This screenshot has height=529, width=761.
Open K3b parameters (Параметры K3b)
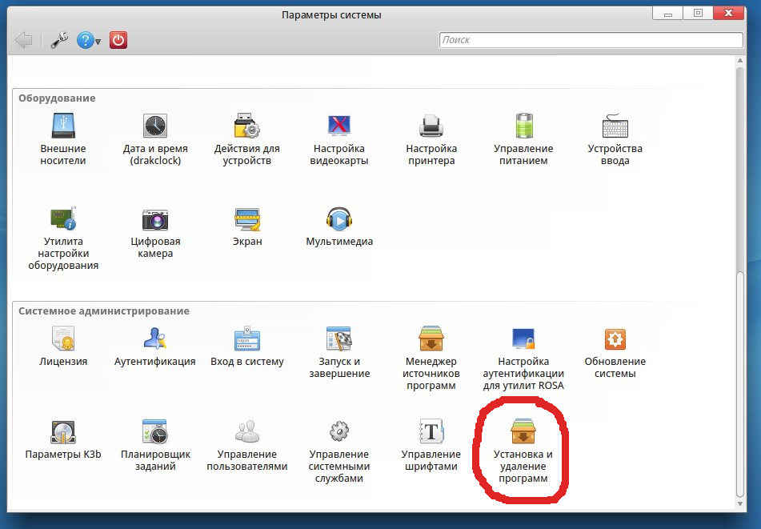[63, 439]
